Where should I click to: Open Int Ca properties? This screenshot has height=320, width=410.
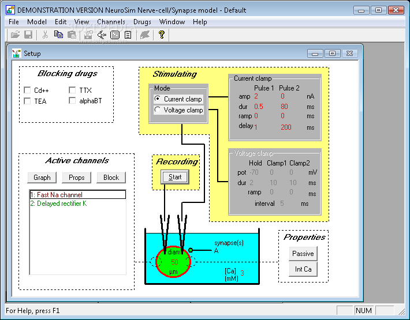pyautogui.click(x=303, y=269)
